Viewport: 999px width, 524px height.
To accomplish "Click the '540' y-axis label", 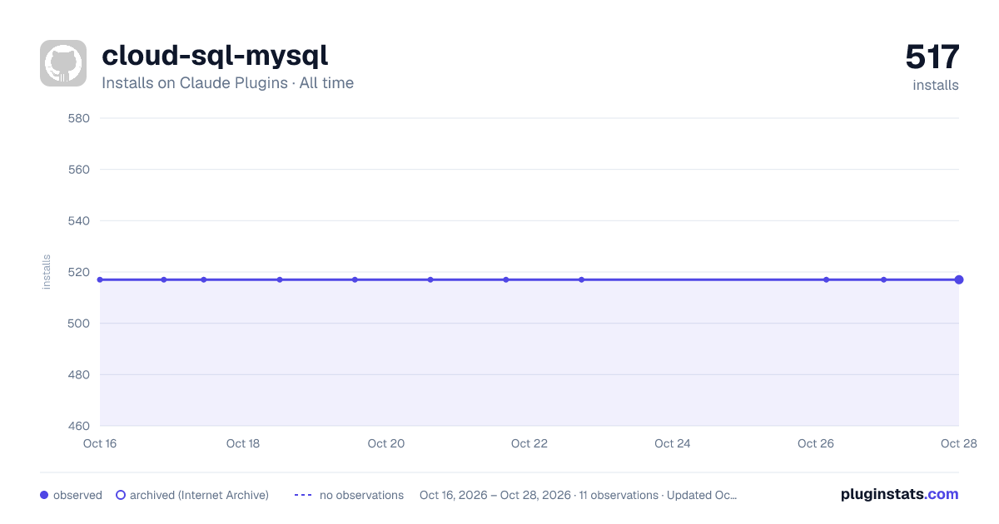I will pyautogui.click(x=79, y=220).
